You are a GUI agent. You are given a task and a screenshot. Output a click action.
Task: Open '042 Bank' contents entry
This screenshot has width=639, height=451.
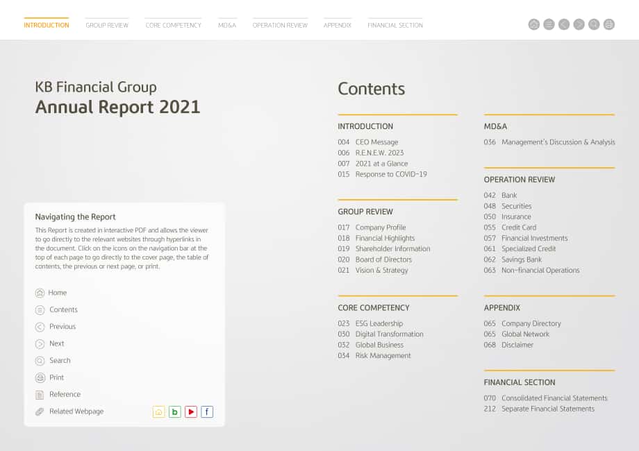[501, 196]
